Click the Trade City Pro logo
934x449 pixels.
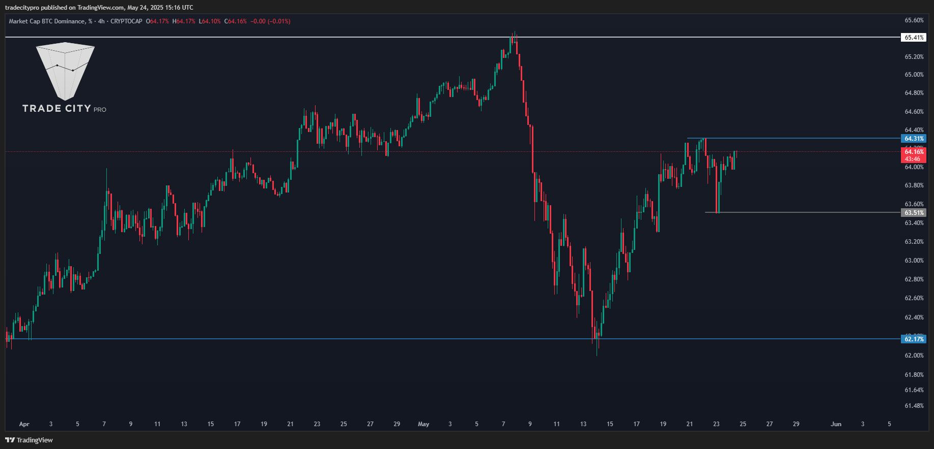(65, 78)
